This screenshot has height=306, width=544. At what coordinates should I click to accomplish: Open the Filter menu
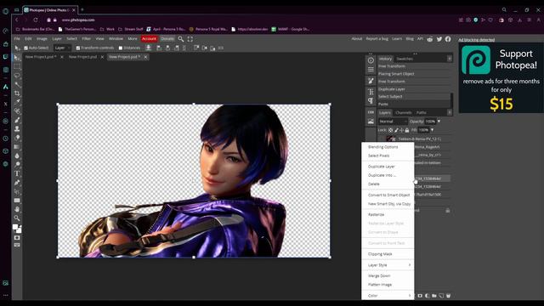click(87, 39)
